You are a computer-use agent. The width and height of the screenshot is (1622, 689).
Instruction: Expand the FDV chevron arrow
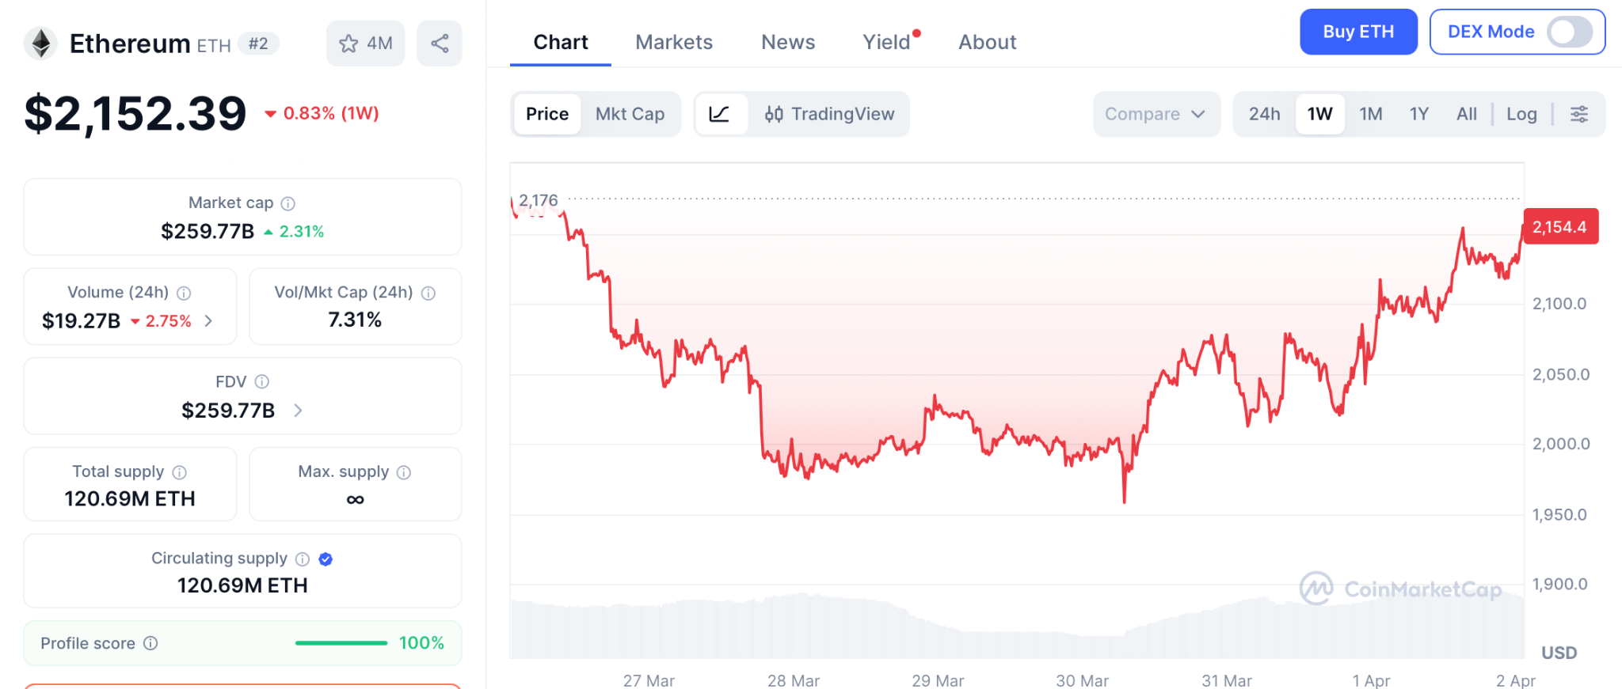pos(298,411)
